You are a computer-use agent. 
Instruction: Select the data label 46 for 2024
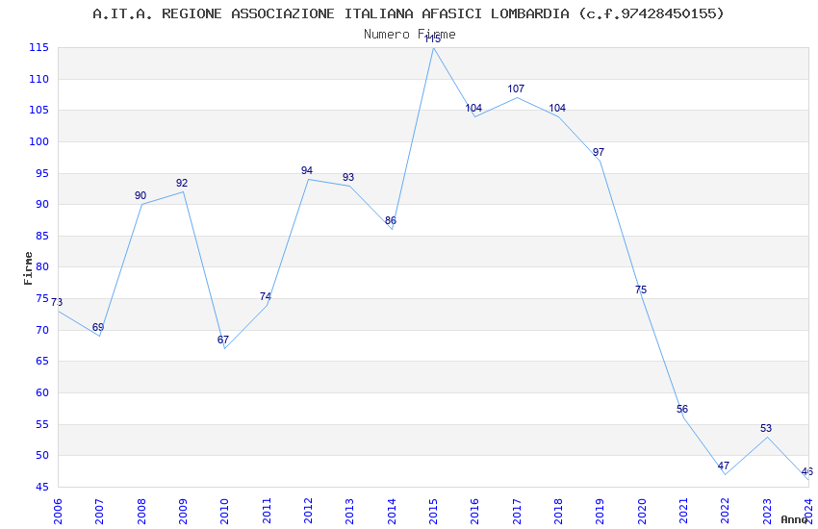pyautogui.click(x=807, y=471)
